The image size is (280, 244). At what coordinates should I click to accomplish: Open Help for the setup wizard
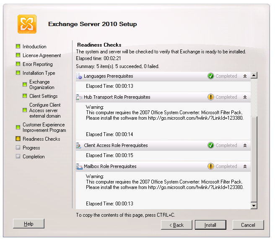[29, 223]
